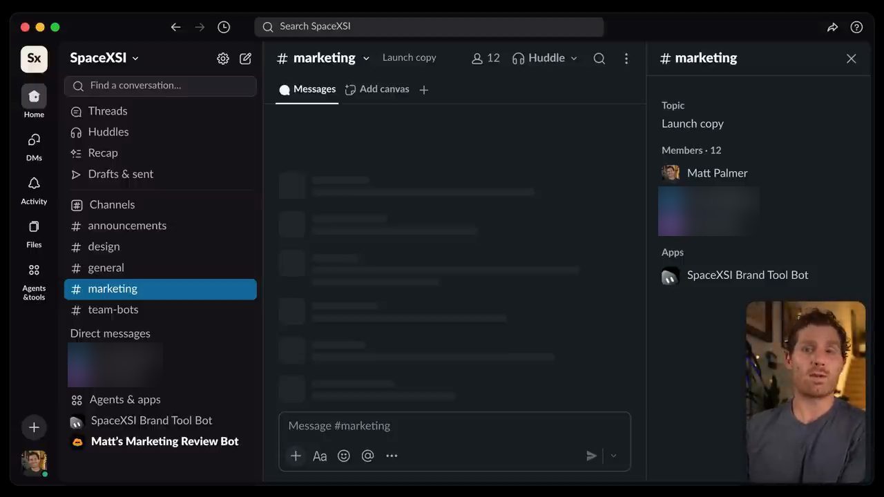Open the send options dropdown arrow
The image size is (884, 497).
click(x=613, y=456)
